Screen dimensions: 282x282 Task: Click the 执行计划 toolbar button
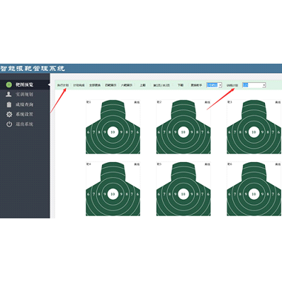tap(63, 85)
